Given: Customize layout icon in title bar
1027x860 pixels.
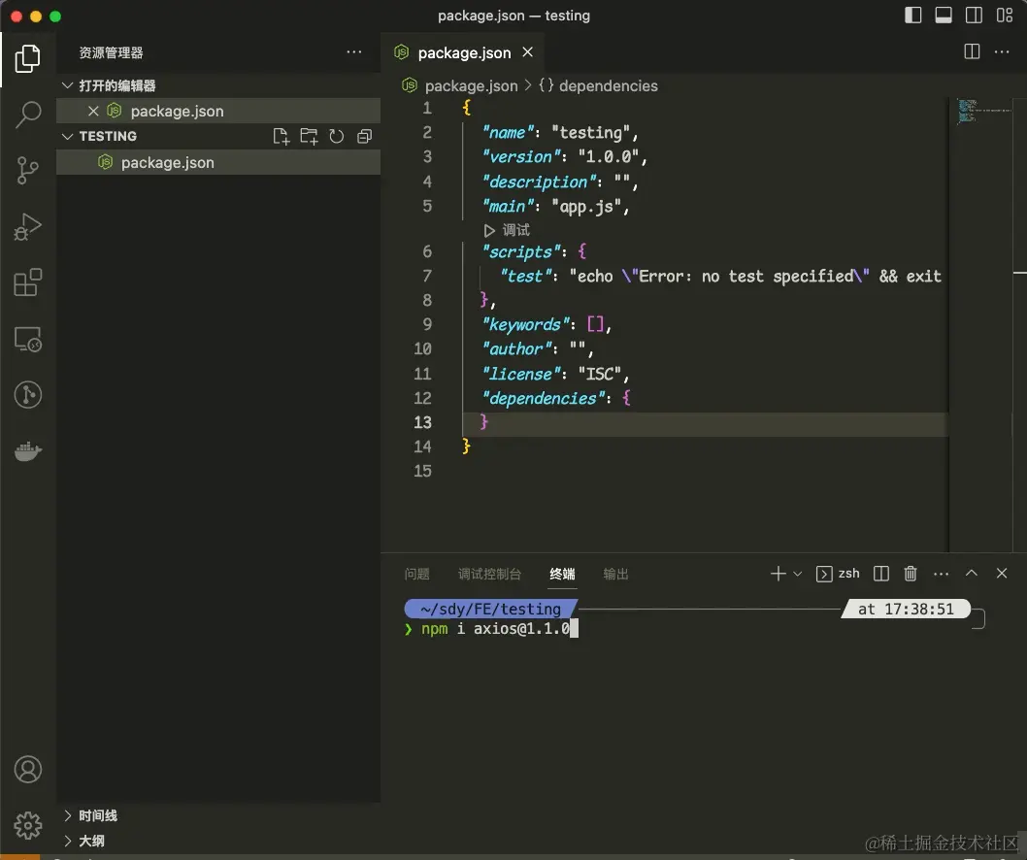Looking at the screenshot, I should click(x=1005, y=16).
